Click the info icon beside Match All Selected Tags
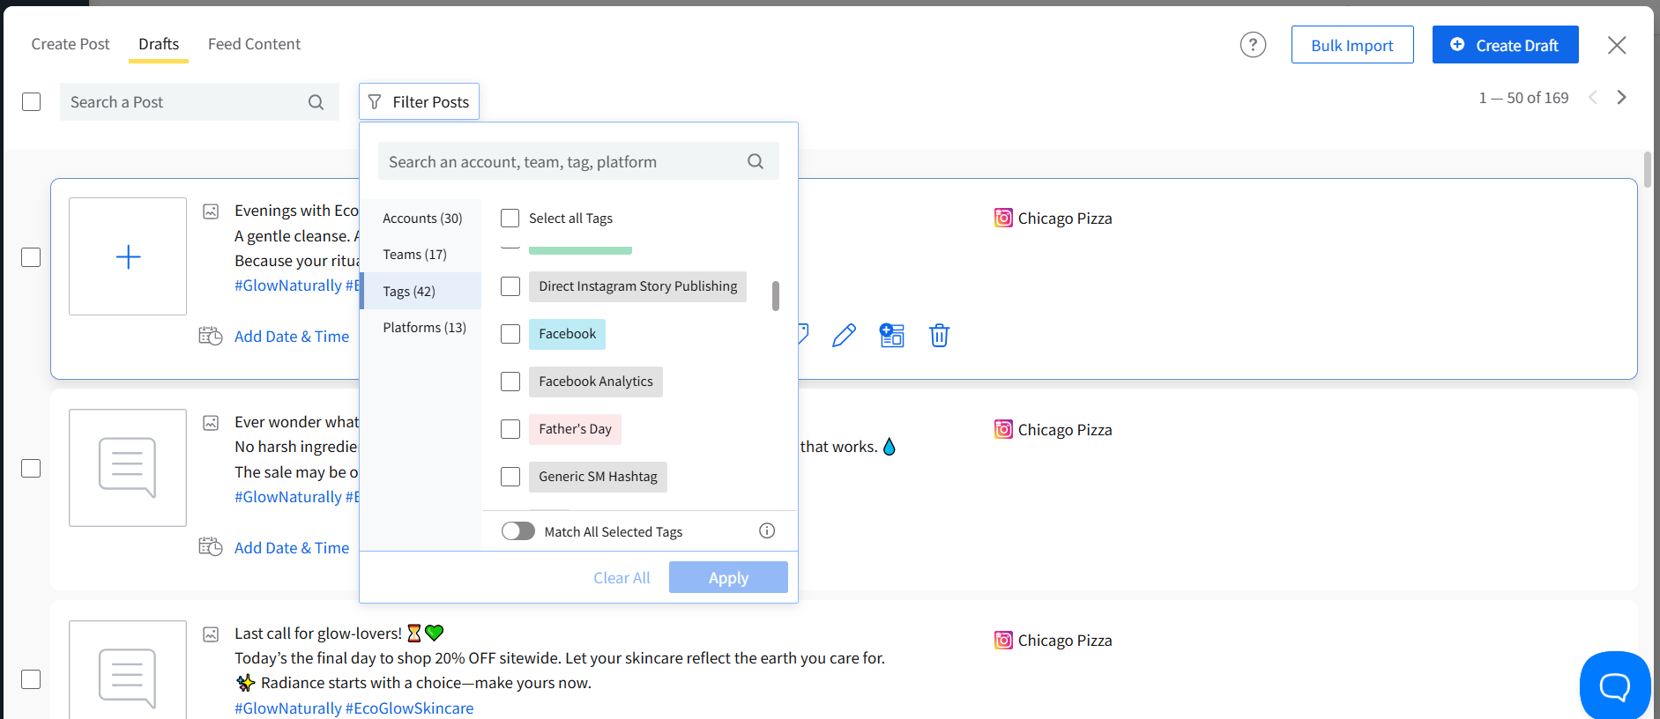Screen dimensions: 1660x719 coord(767,530)
